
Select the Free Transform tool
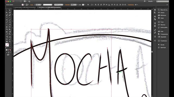10,27
